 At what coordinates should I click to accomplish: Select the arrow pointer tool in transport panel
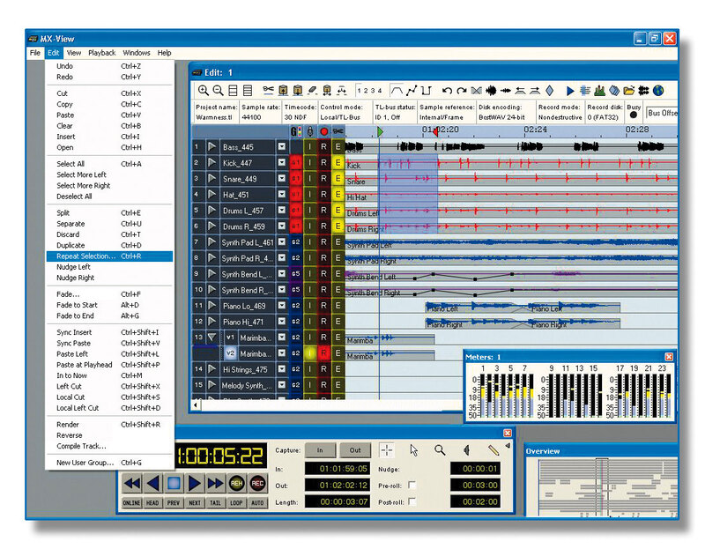(413, 450)
